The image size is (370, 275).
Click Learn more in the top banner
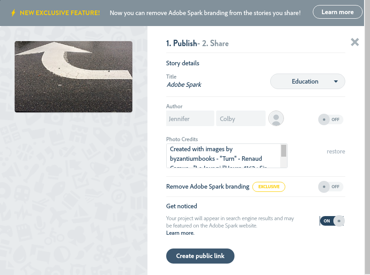coord(337,12)
